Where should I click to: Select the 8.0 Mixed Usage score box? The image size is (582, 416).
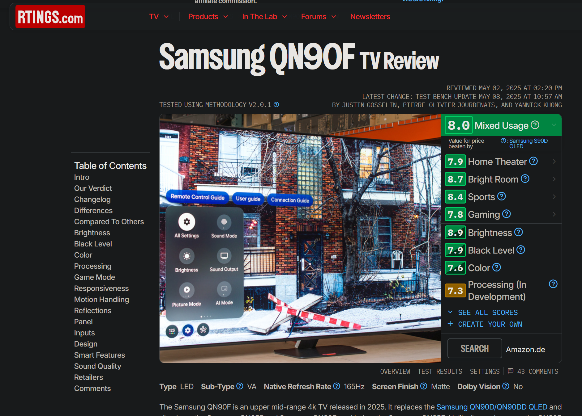coord(459,125)
